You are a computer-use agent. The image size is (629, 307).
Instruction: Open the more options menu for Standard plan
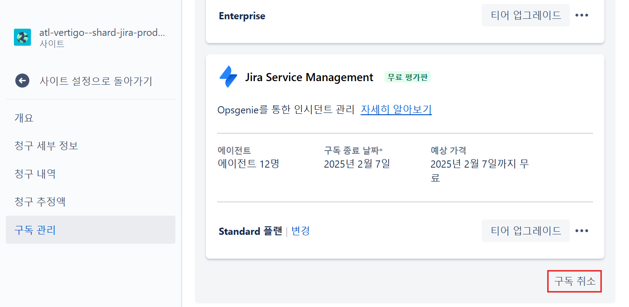coord(582,231)
